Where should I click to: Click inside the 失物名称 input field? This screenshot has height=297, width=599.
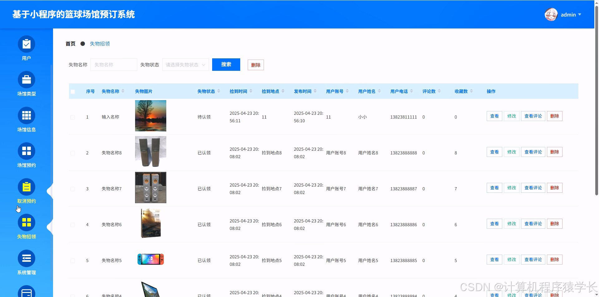tap(114, 65)
